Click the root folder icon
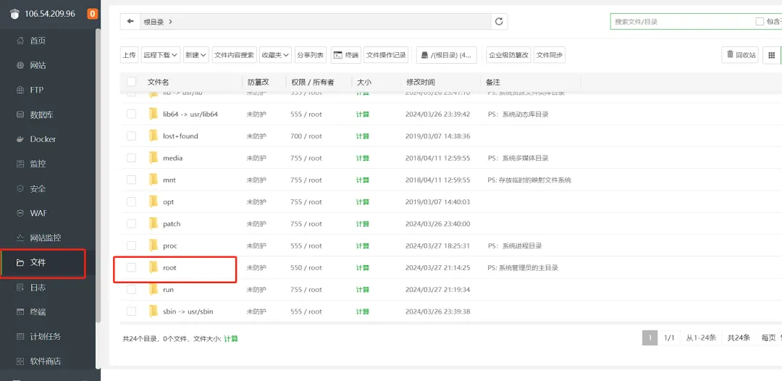Viewport: 782px width, 381px height. click(154, 267)
